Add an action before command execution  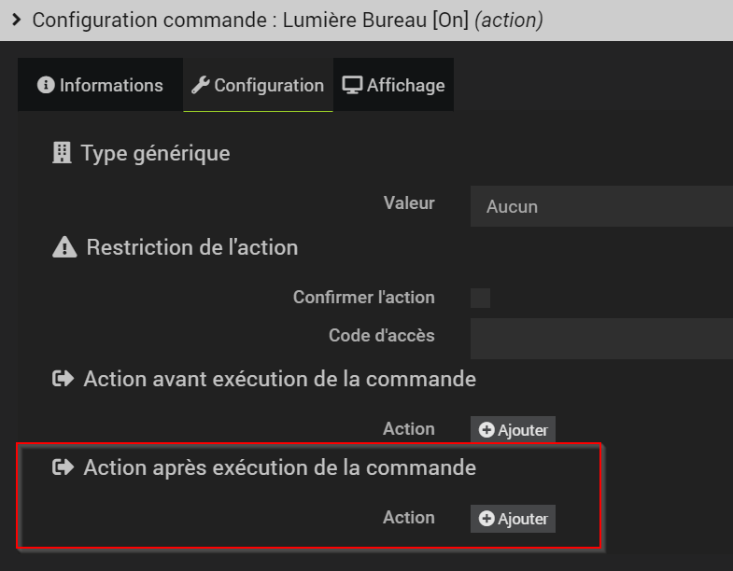point(513,430)
